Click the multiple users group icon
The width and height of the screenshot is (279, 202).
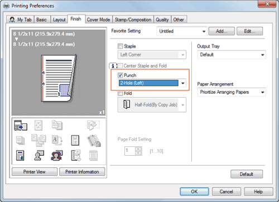point(57,156)
